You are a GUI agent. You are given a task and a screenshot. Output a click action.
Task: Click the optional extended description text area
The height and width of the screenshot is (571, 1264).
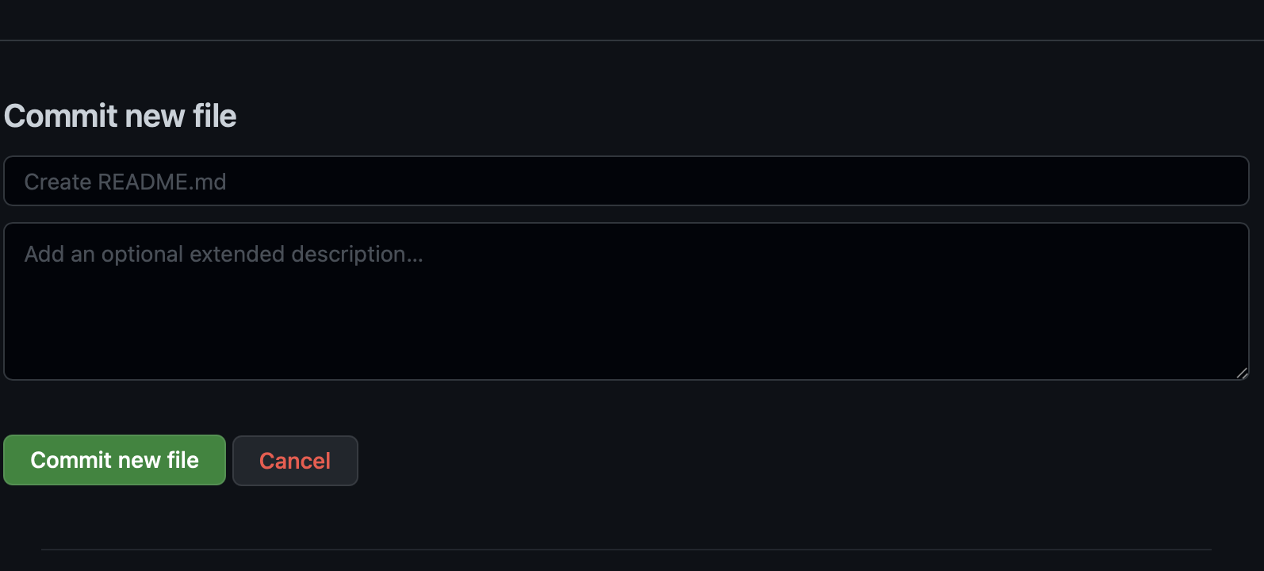click(x=626, y=301)
